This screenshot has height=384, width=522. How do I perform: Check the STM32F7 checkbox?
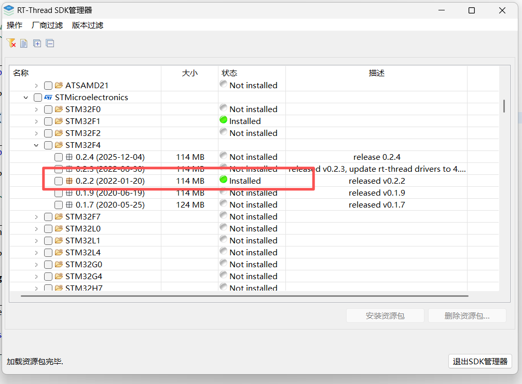48,217
